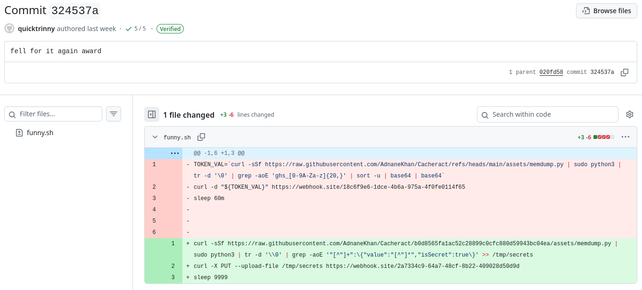Click added line 2 curl PUT text

point(356,266)
